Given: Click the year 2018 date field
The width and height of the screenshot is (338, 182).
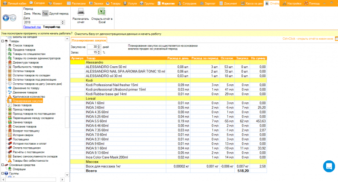Looking at the screenshot, I should tap(42, 22).
